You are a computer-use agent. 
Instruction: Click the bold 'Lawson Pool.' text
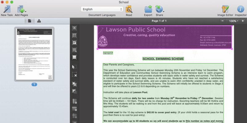tap(140, 93)
